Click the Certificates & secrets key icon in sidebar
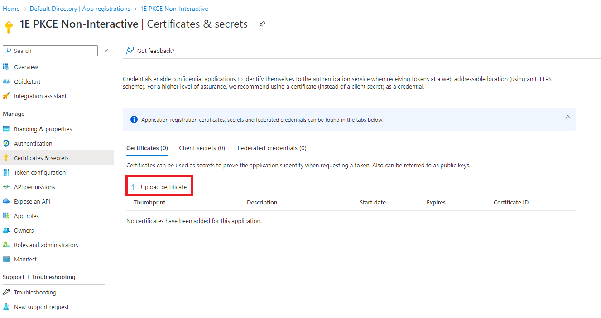The height and width of the screenshot is (318, 601). [6, 158]
